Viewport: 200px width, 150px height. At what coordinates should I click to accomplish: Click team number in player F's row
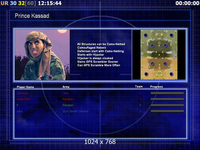point(140,105)
